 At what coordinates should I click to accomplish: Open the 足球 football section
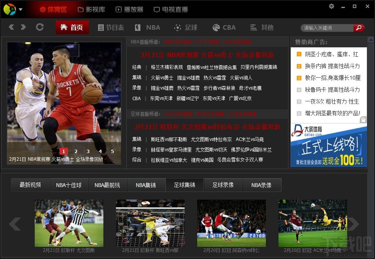click(x=186, y=27)
